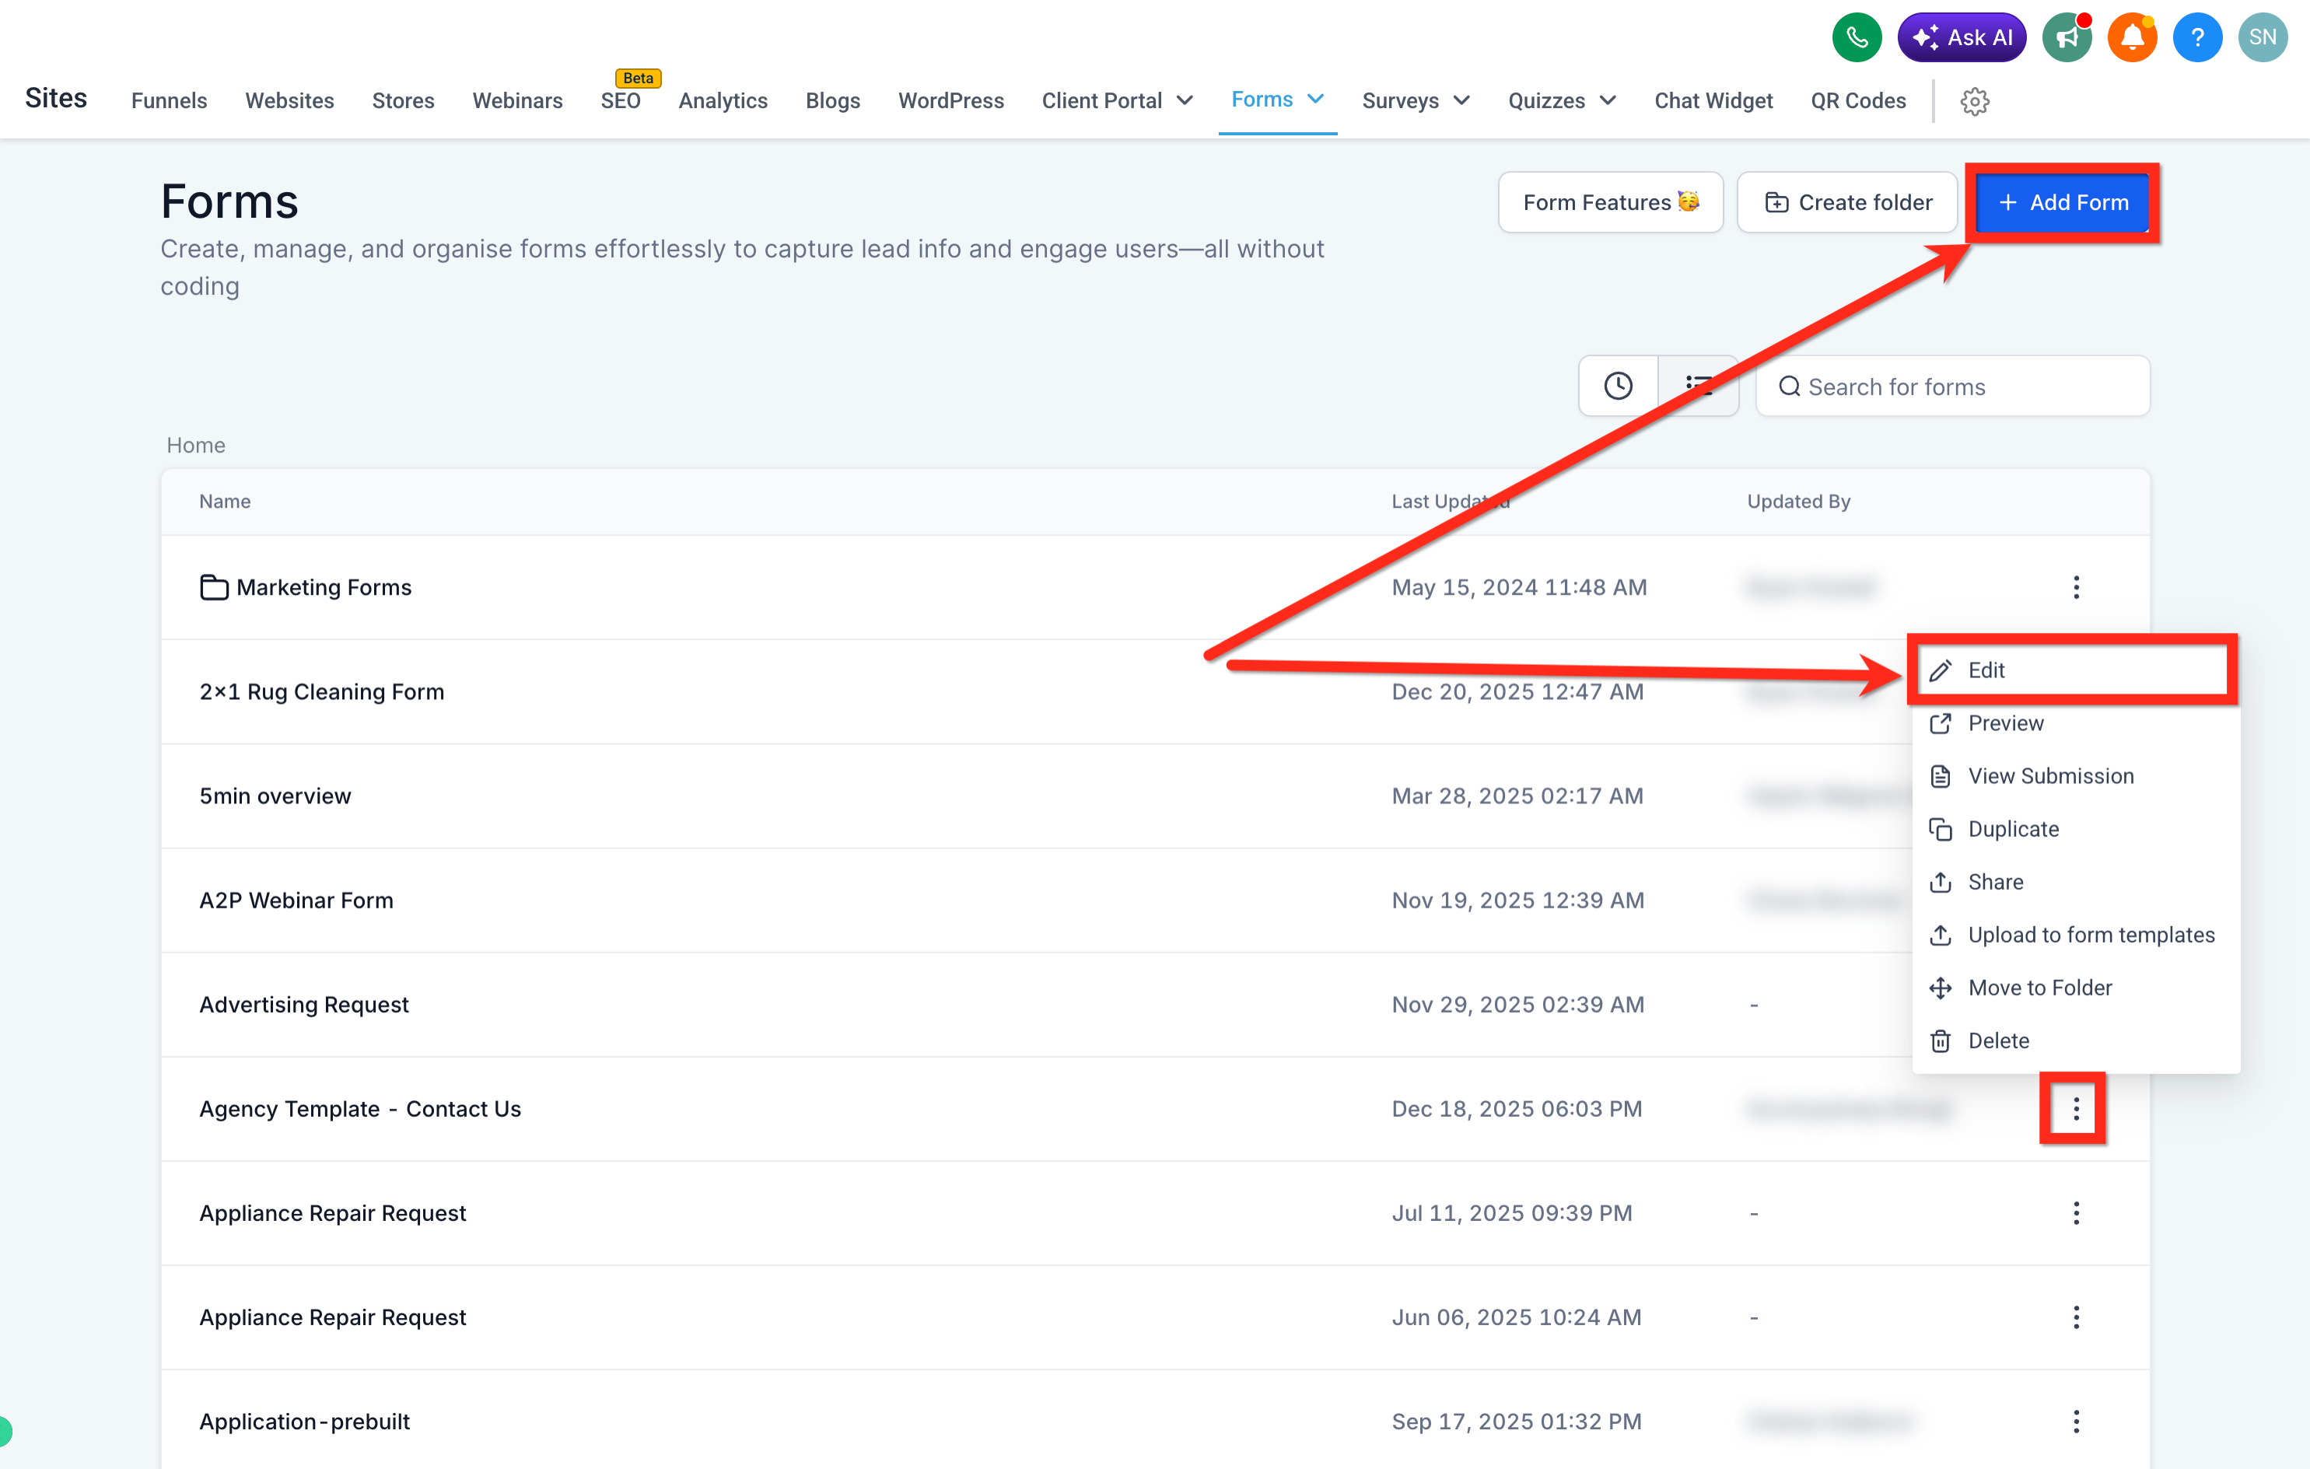
Task: Click the Home breadcrumb
Action: [196, 445]
